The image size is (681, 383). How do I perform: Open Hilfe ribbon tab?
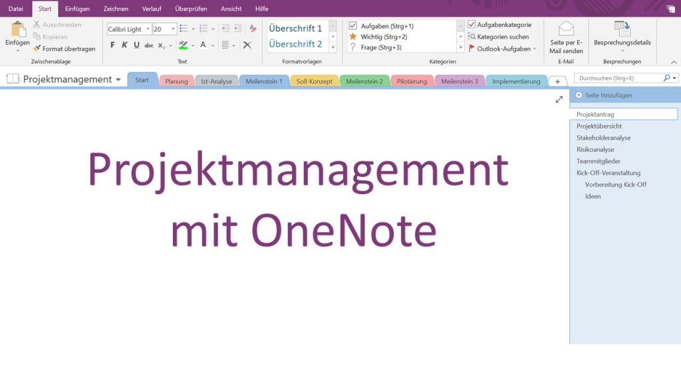(x=261, y=9)
